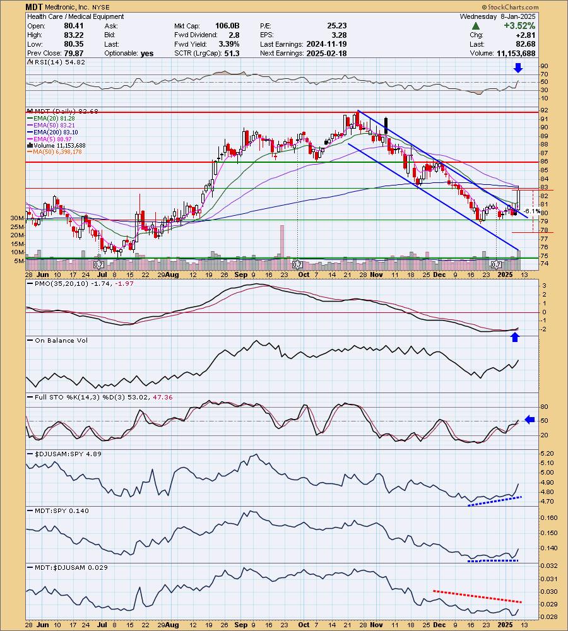Click the StockCharts.com copyright text
This screenshot has width=568, height=631.
(510, 7)
